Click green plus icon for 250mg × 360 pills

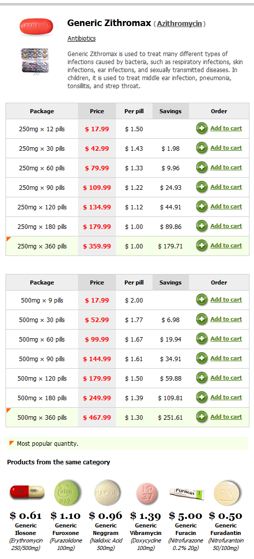pos(201,245)
